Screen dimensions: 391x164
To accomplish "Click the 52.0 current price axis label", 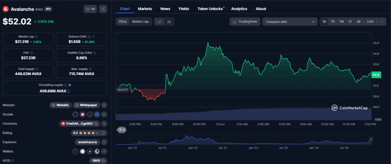I will point(376,75).
